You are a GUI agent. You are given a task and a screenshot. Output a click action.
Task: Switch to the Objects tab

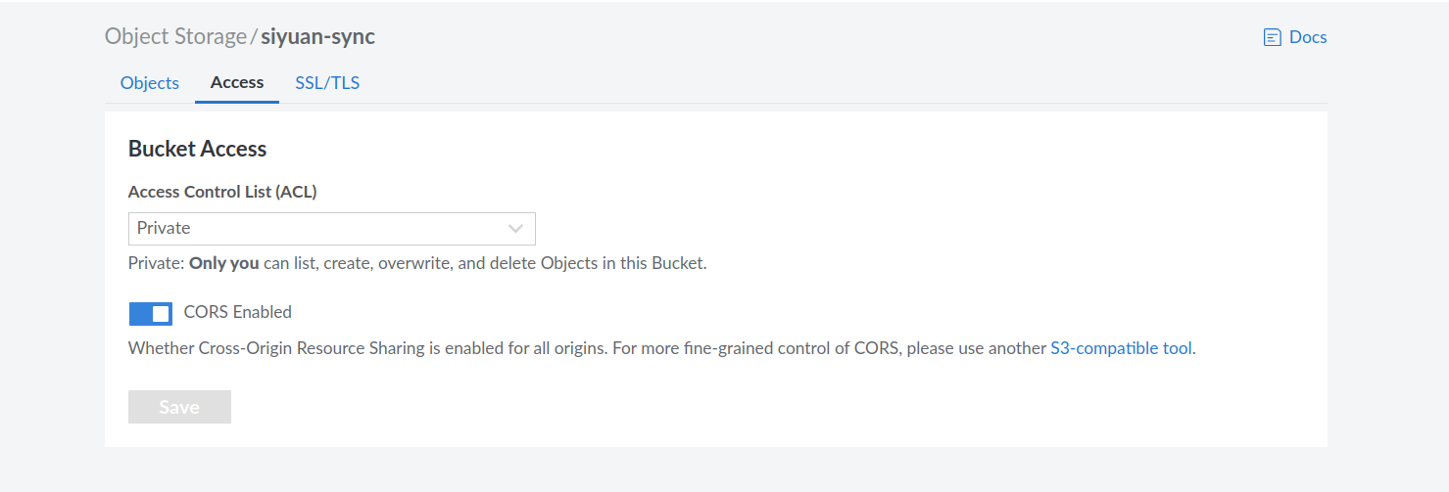point(150,83)
